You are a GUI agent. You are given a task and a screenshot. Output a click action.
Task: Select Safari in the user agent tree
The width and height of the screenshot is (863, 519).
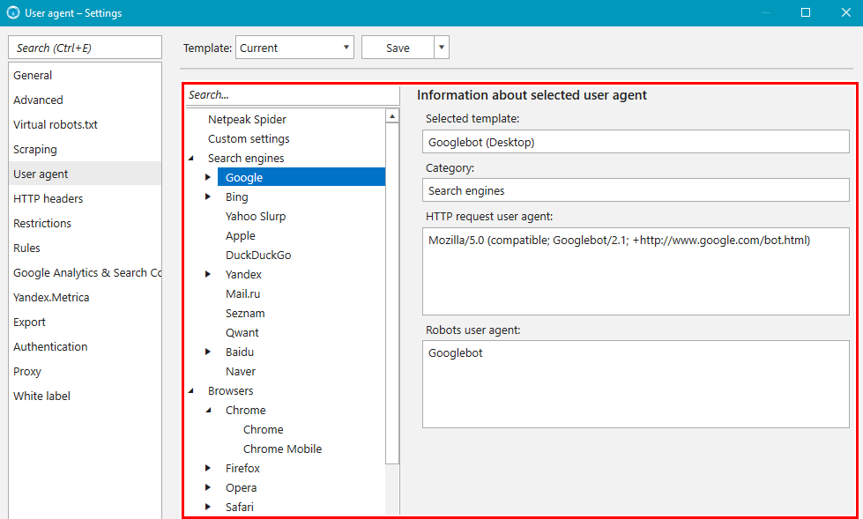pyautogui.click(x=240, y=507)
